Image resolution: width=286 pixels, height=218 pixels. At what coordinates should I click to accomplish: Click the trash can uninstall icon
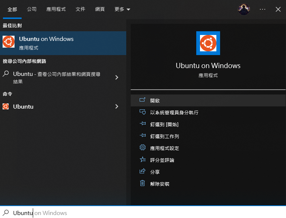pos(143,183)
